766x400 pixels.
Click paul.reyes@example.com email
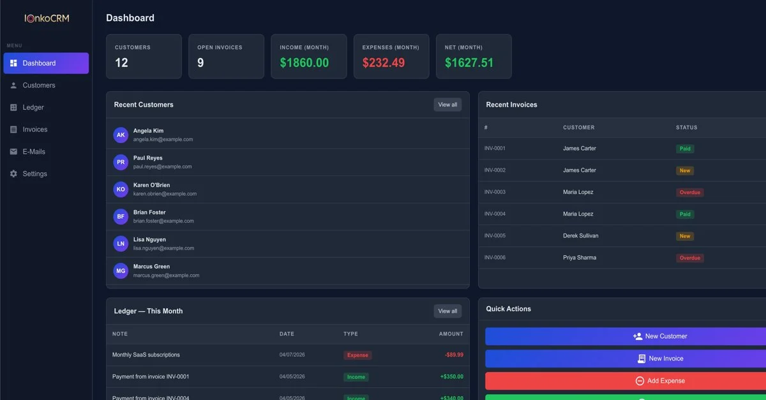coord(162,167)
